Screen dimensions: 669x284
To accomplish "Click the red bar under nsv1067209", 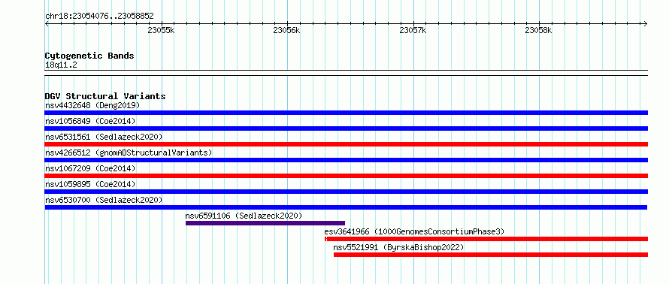I will pos(346,176).
